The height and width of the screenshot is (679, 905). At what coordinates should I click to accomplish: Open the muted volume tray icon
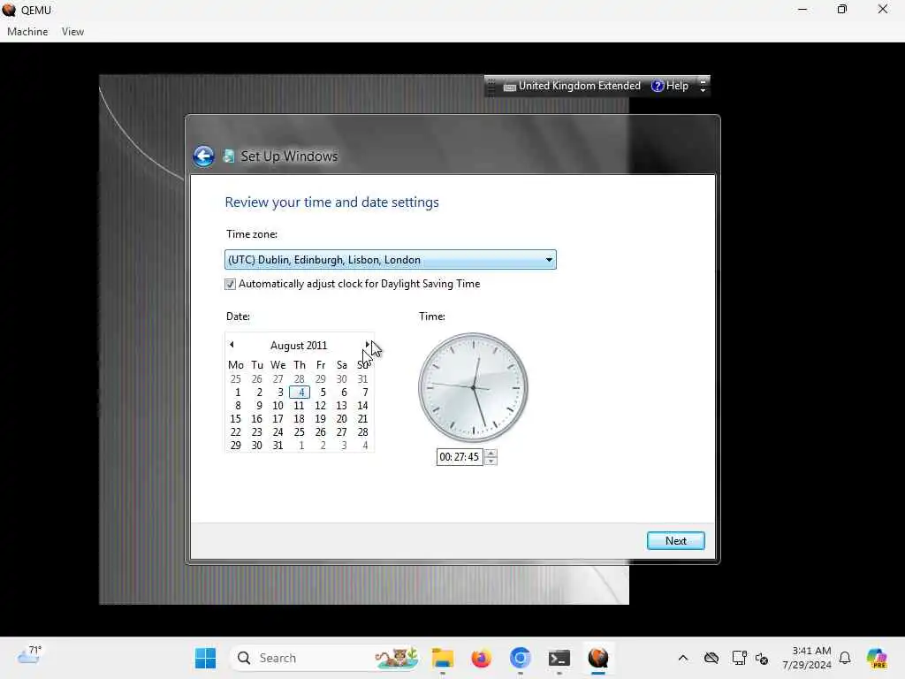click(x=762, y=658)
